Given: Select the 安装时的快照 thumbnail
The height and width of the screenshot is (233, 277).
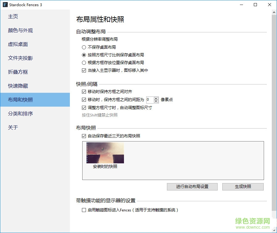Looking at the screenshot, I should [x=106, y=152].
